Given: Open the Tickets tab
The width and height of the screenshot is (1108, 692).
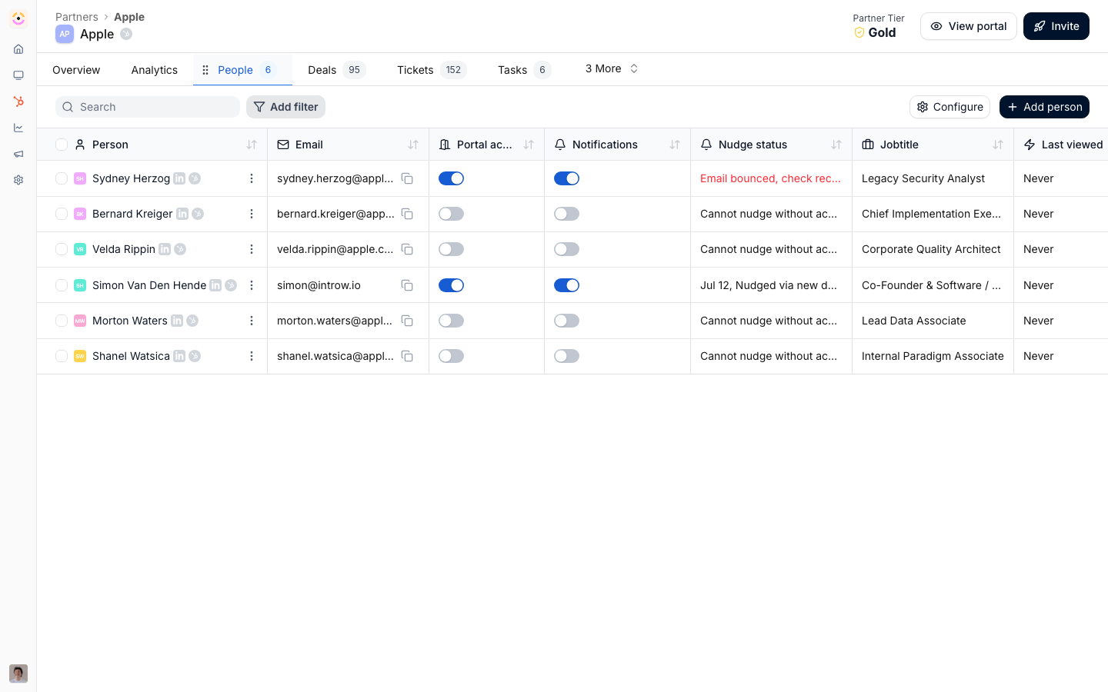Looking at the screenshot, I should [x=432, y=70].
